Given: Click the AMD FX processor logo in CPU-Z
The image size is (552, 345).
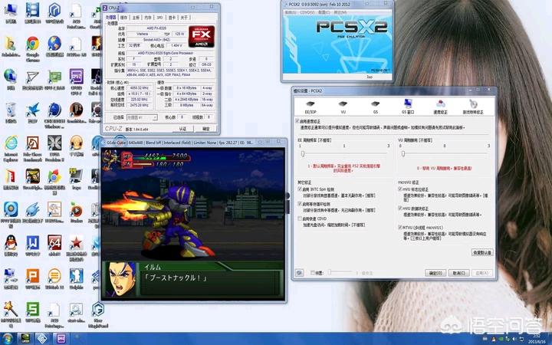Looking at the screenshot, I should tap(202, 36).
